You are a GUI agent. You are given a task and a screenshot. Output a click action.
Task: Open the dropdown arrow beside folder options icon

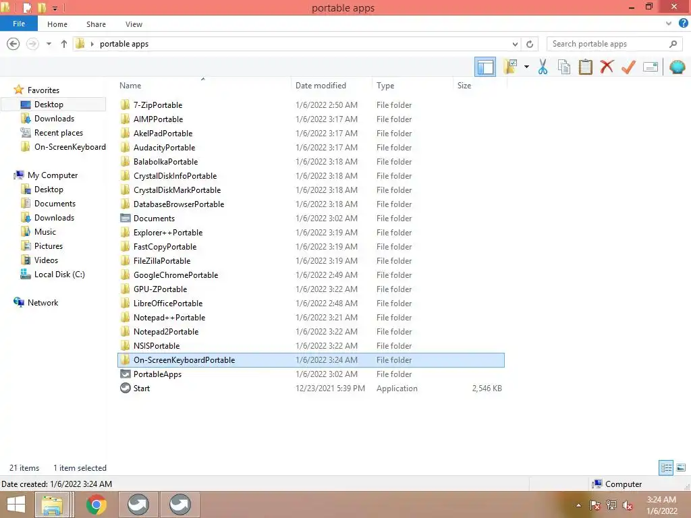[526, 67]
